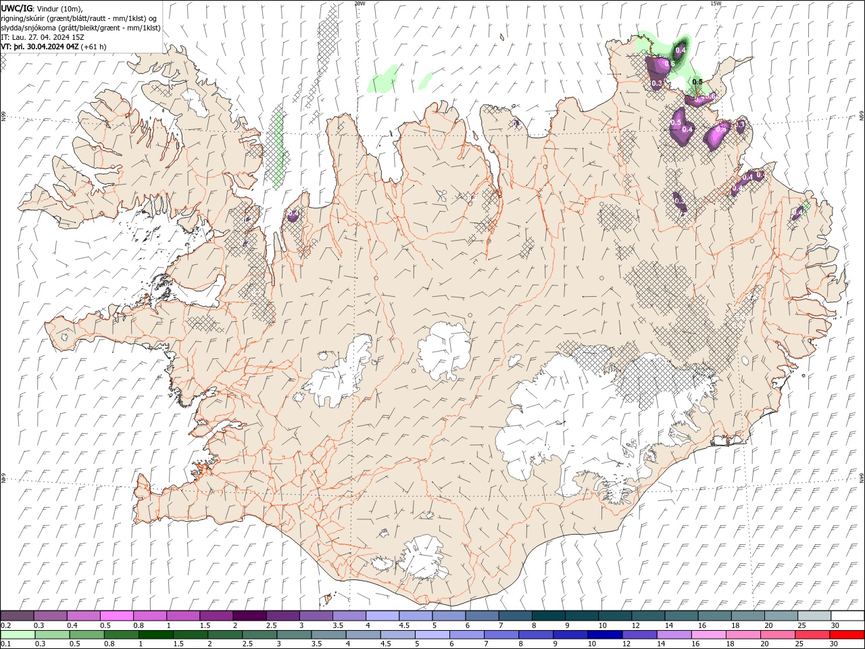Pick the rain legend swatch labeled 8
Viewport: 865px width, 649px height.
click(x=535, y=635)
